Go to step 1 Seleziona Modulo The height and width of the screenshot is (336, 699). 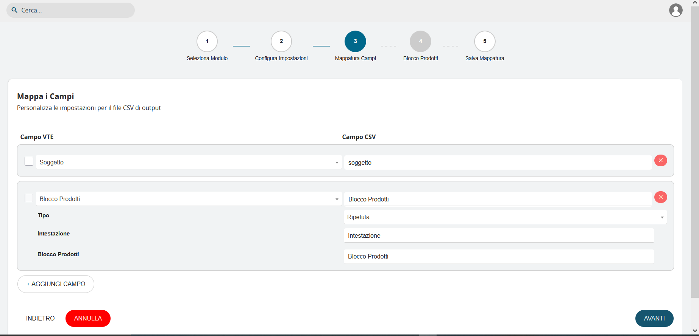coord(207,42)
